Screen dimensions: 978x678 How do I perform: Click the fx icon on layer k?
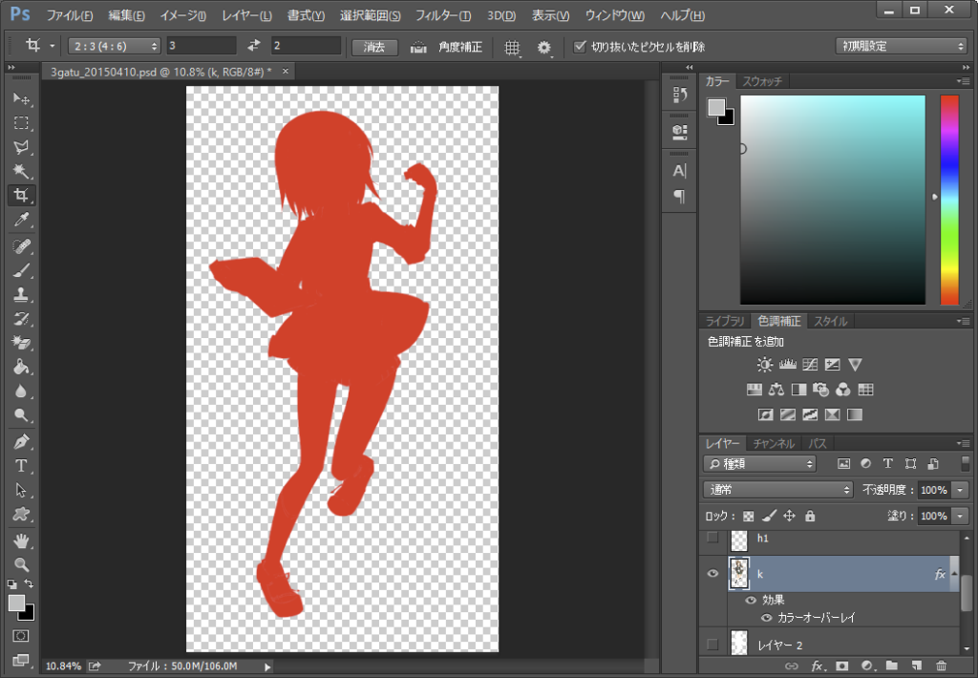(941, 574)
